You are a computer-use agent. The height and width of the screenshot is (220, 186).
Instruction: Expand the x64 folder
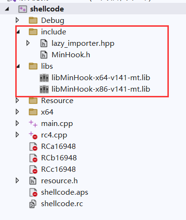17,112
